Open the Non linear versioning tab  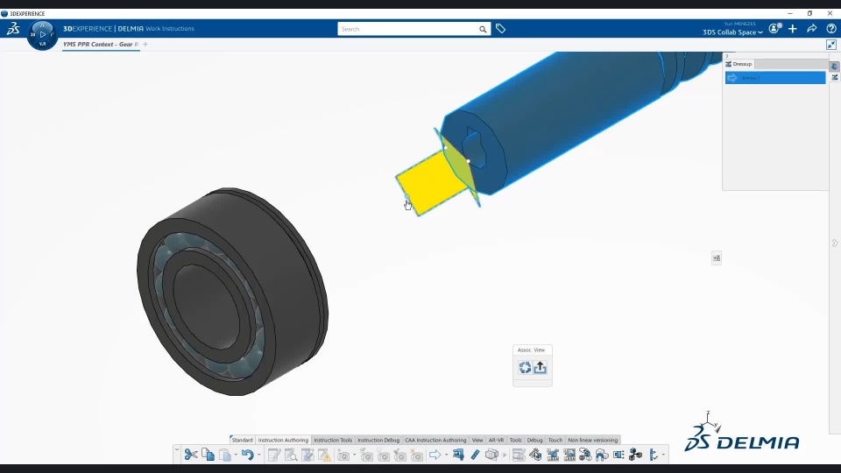click(593, 440)
